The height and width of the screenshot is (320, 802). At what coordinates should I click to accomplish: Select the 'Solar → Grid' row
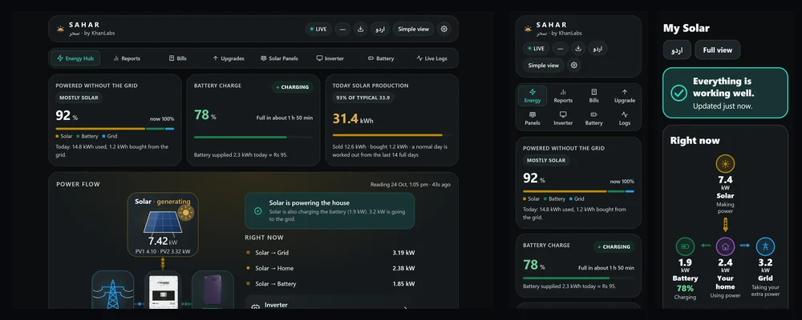click(330, 253)
